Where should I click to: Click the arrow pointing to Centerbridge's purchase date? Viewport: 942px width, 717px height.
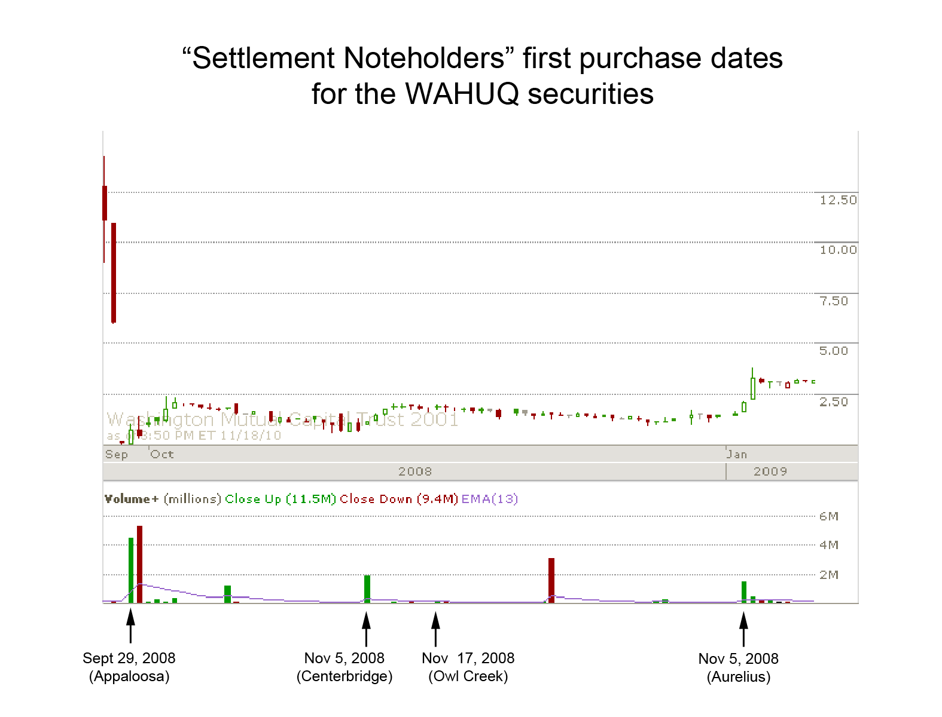pyautogui.click(x=366, y=629)
